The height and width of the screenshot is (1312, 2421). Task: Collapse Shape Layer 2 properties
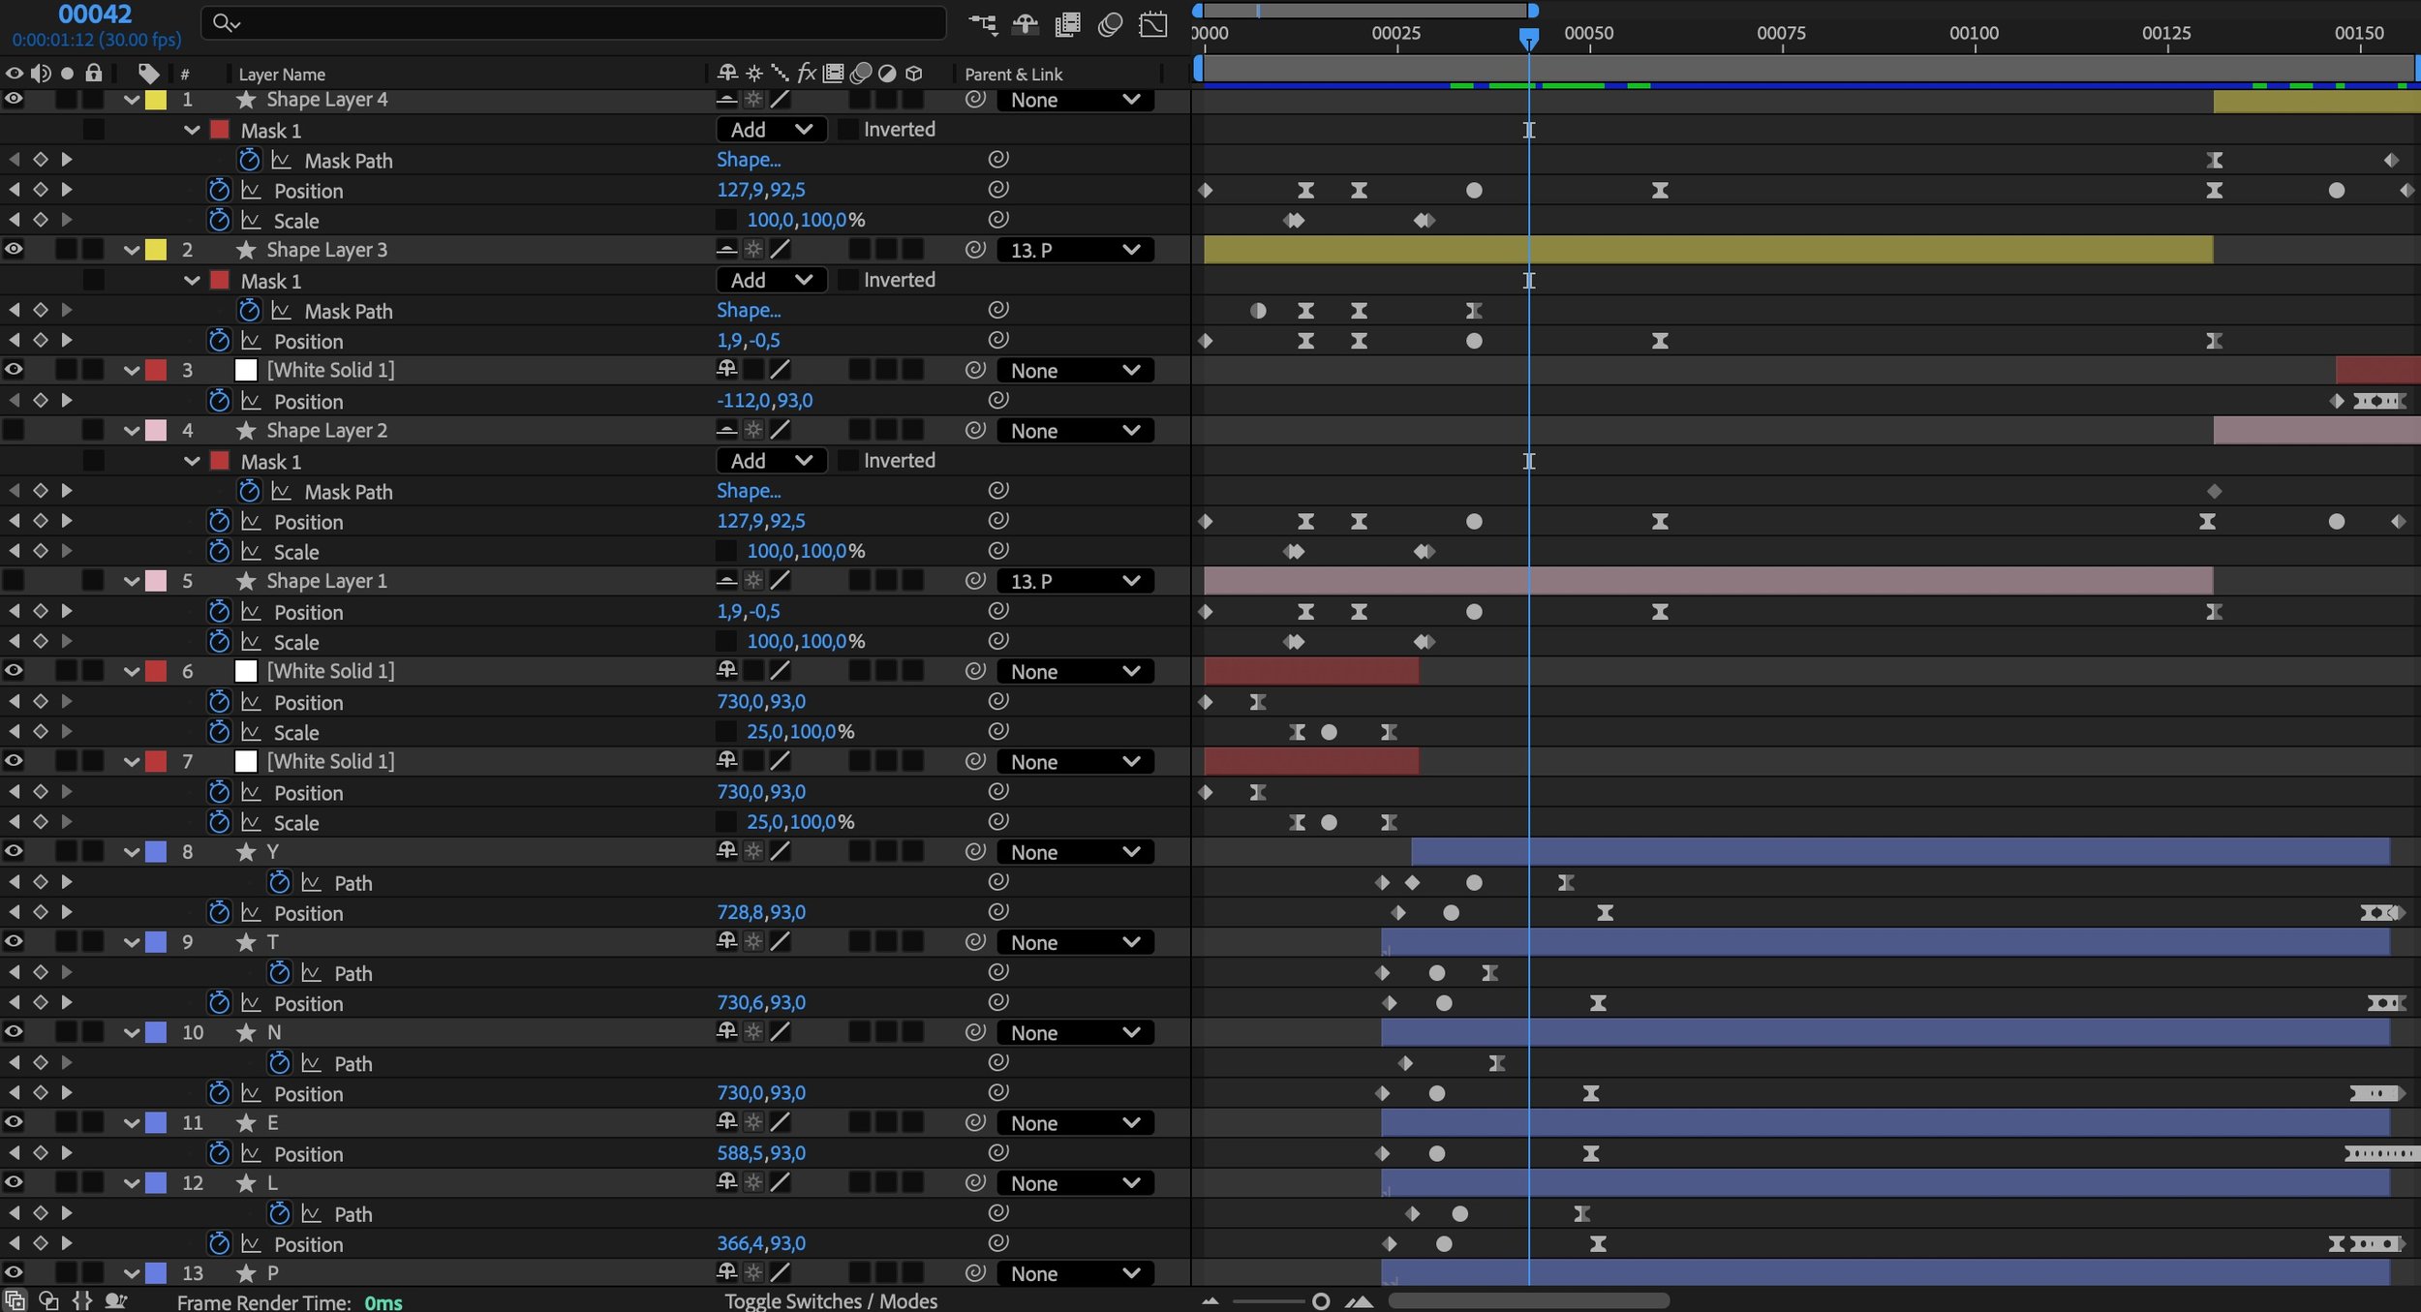tap(132, 430)
